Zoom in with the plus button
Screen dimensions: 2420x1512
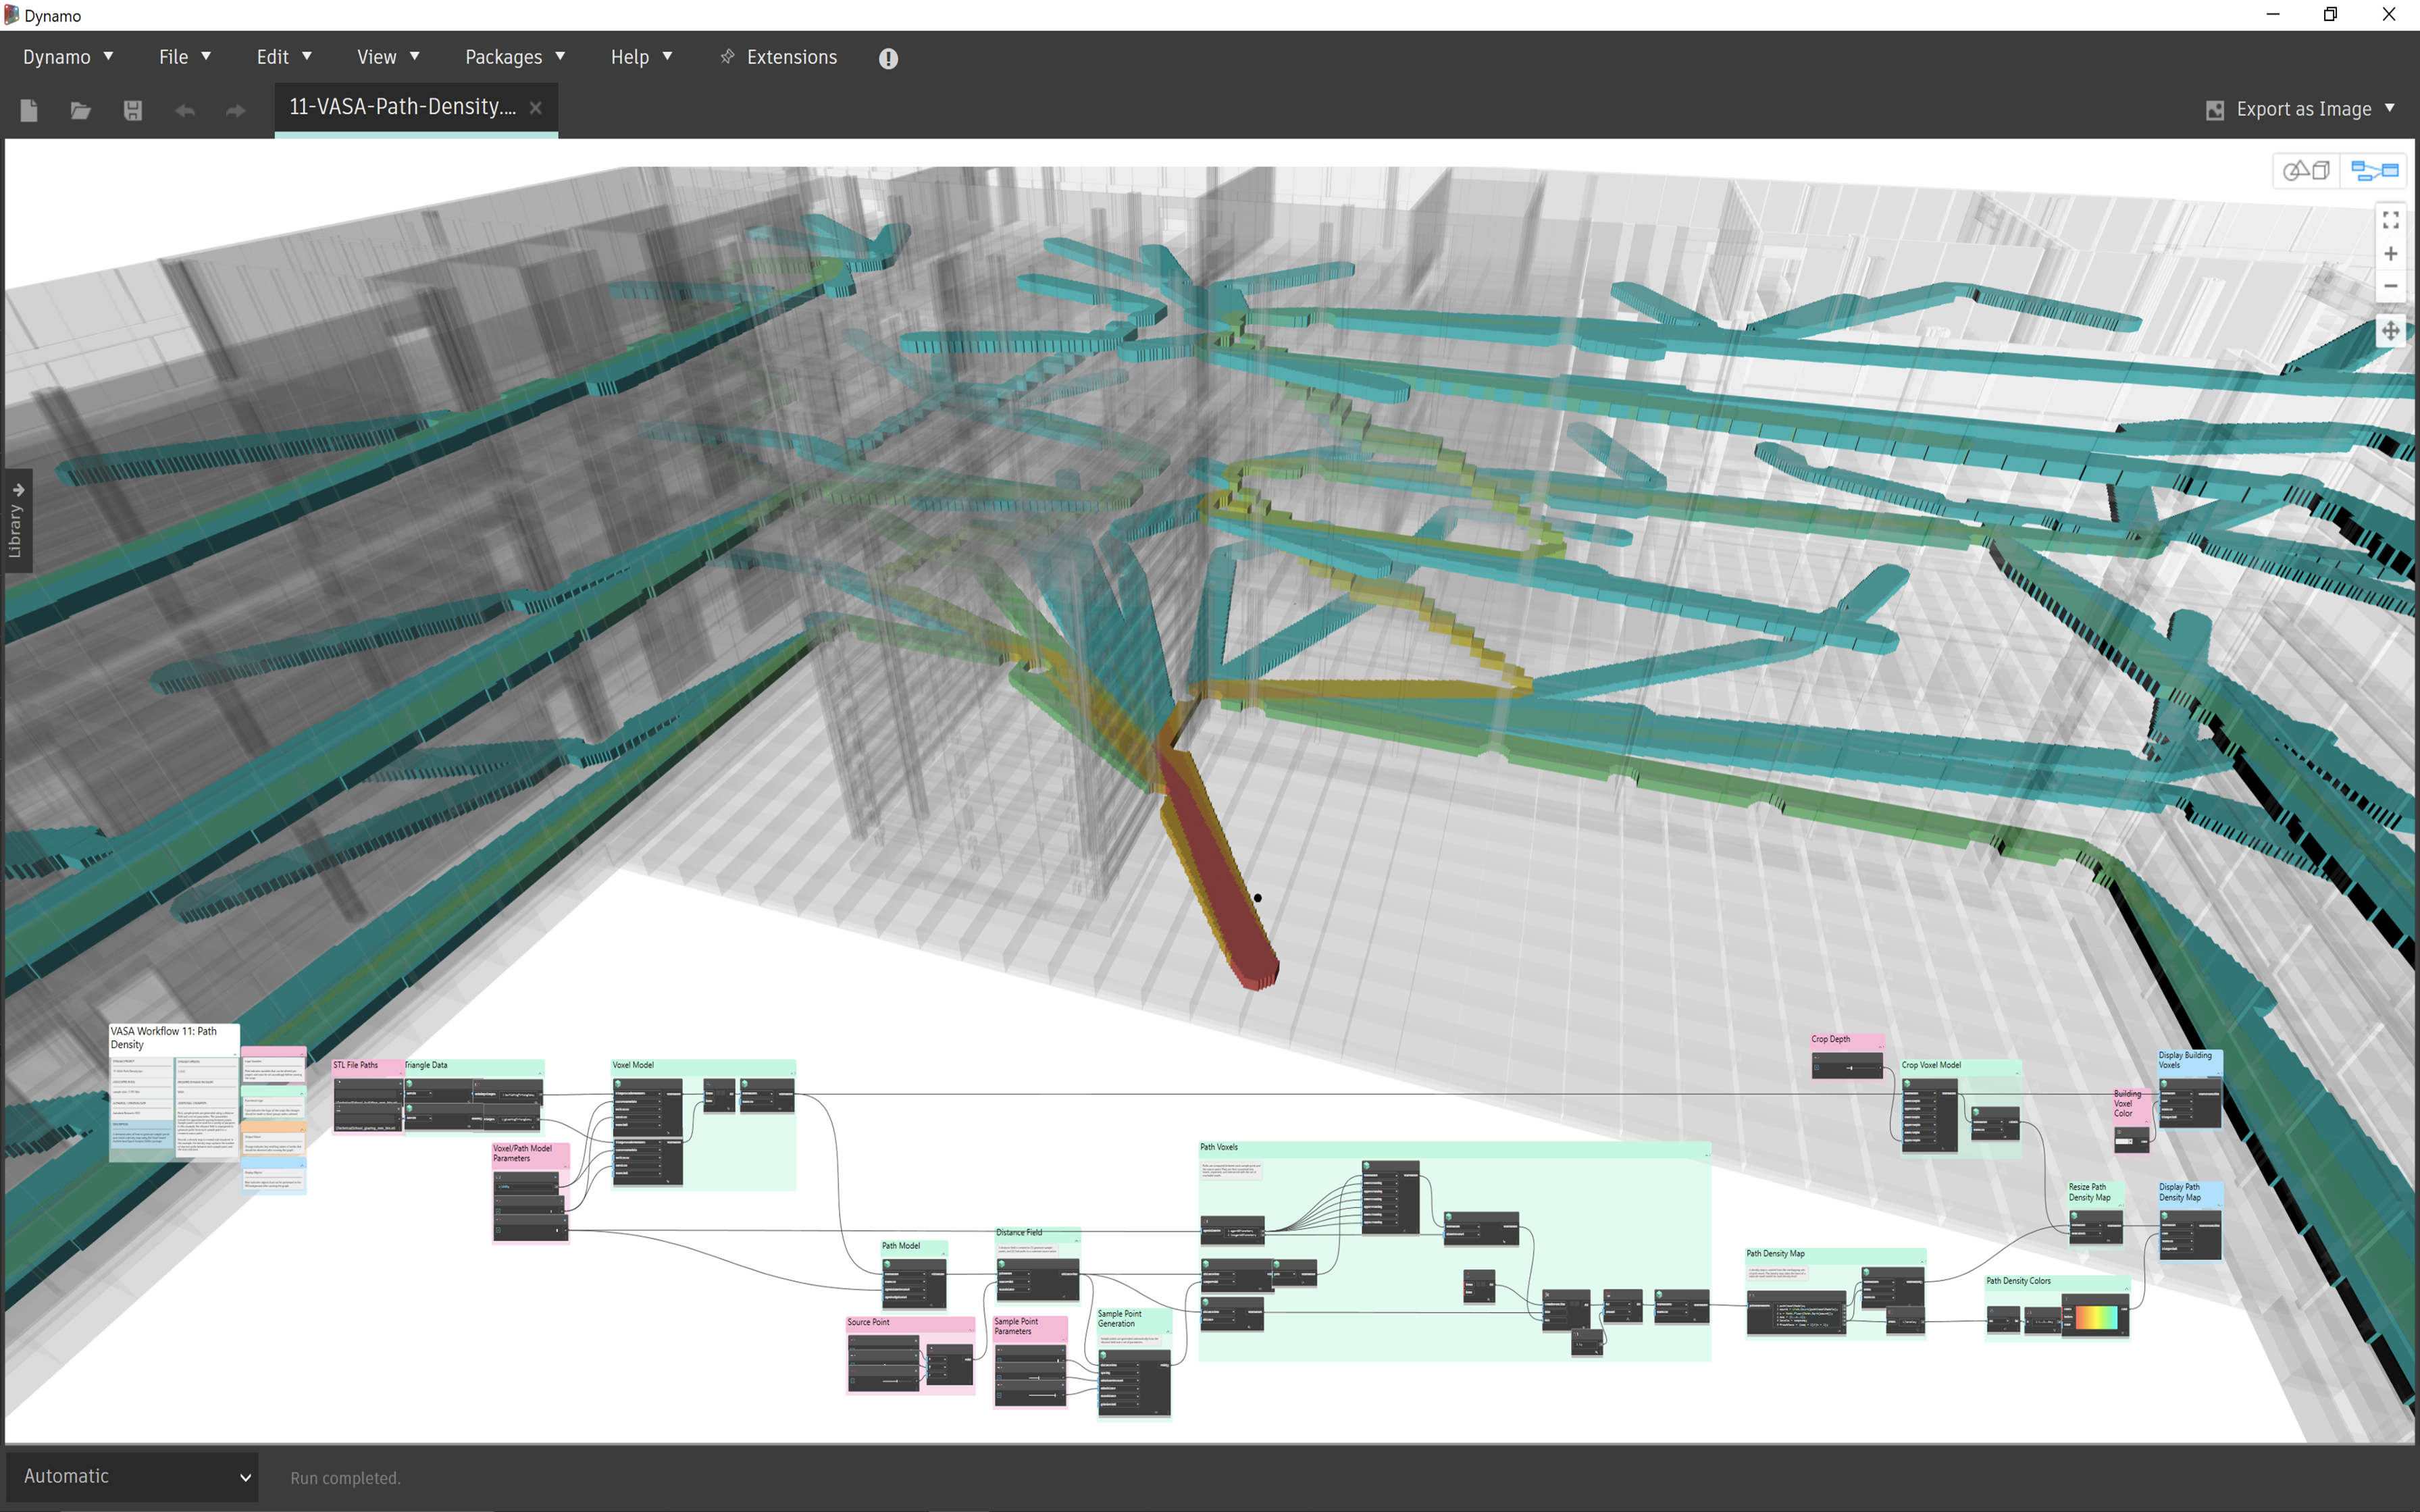tap(2390, 254)
